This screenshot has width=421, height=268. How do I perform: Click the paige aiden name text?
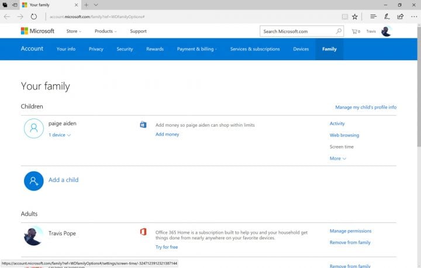coord(63,124)
